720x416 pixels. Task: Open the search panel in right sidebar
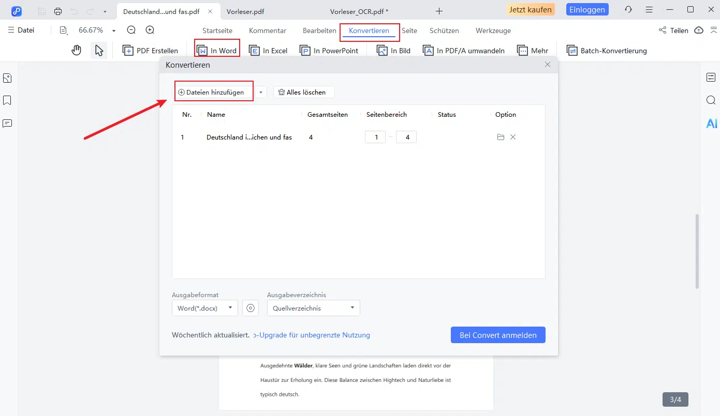click(x=711, y=100)
